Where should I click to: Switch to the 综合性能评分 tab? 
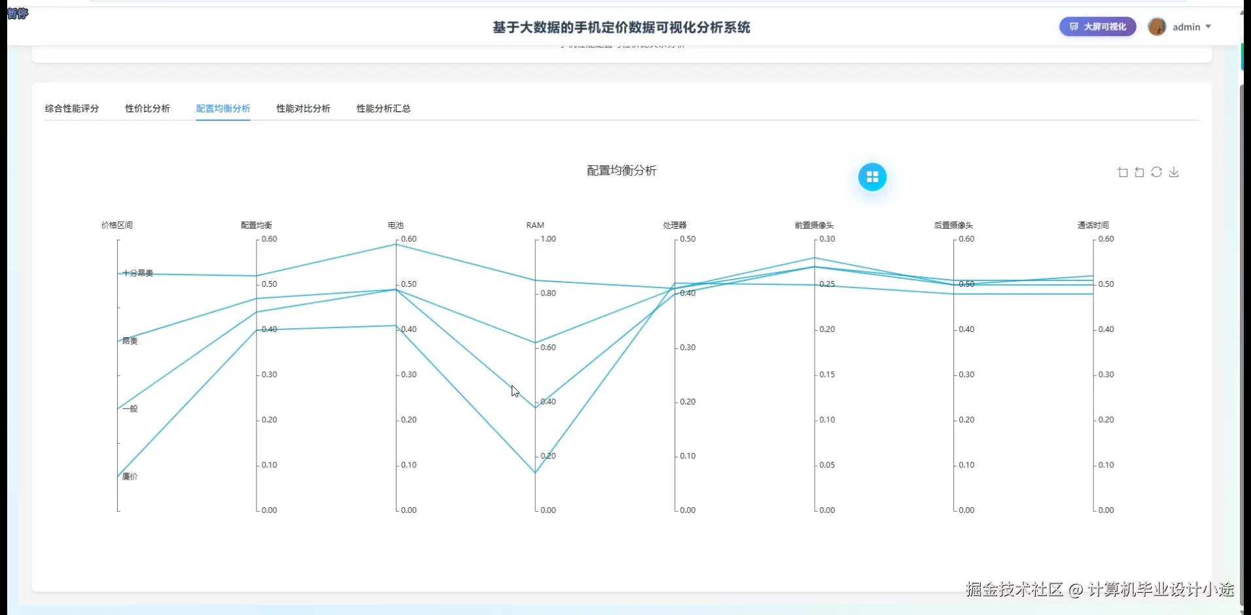[x=71, y=108]
